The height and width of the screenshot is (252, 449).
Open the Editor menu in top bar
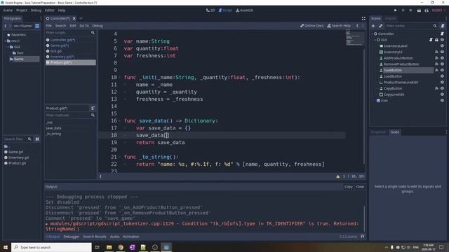(50, 10)
